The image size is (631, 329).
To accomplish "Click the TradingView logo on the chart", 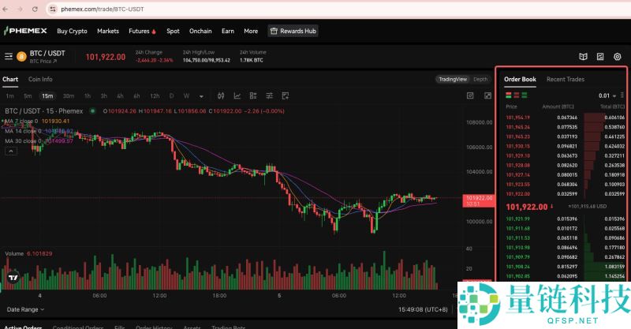I will click(13, 278).
